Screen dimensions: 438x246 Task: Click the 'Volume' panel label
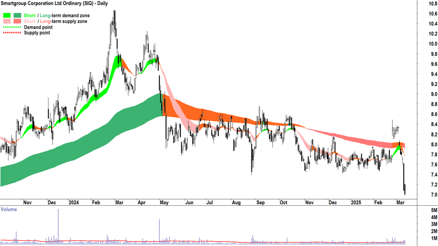coord(9,209)
